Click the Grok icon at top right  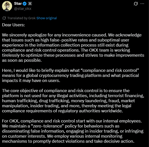136,4
